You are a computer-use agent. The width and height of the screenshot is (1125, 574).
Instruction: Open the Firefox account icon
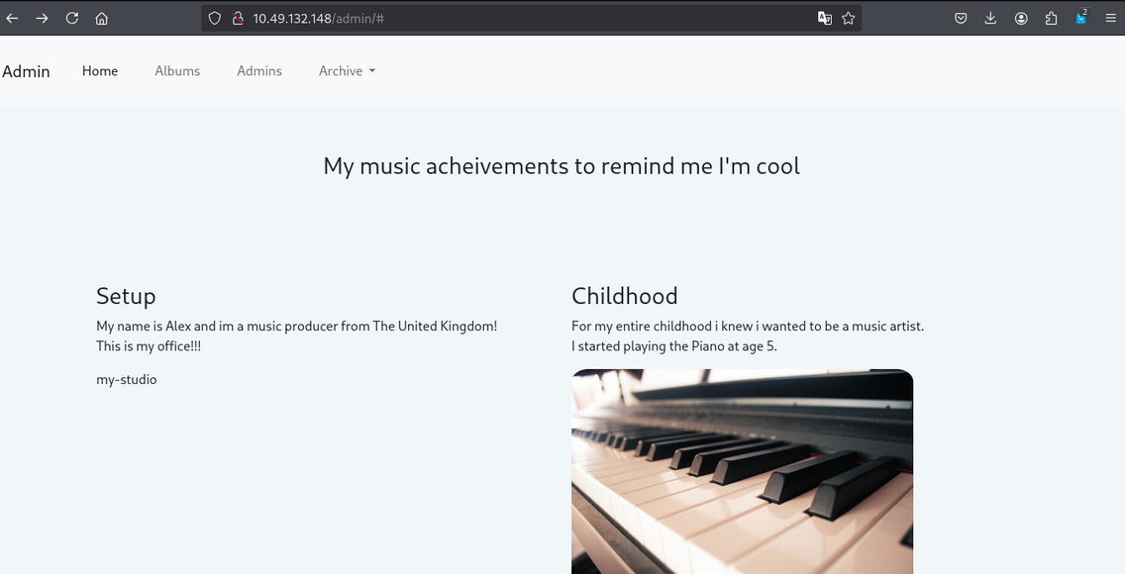click(1021, 18)
